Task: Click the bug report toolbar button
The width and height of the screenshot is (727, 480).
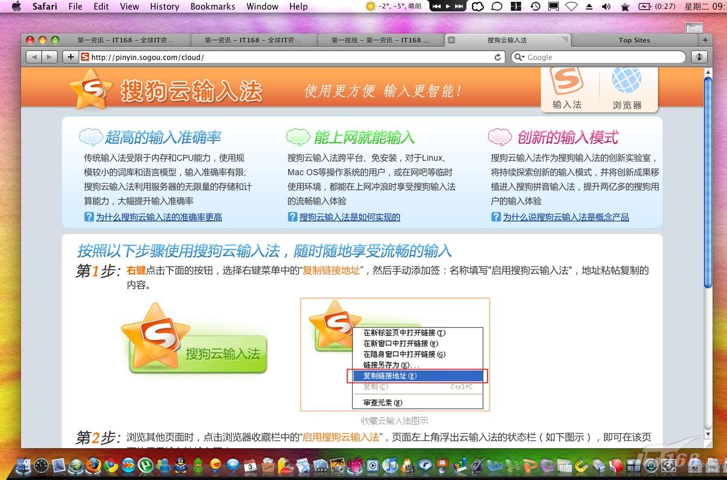Action: coord(699,57)
